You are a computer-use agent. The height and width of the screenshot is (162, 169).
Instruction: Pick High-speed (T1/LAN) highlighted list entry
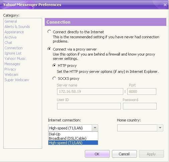73,143
